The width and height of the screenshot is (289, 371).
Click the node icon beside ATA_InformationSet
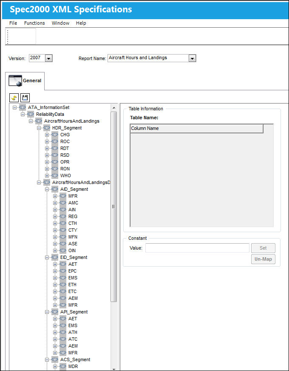pyautogui.click(x=23, y=107)
